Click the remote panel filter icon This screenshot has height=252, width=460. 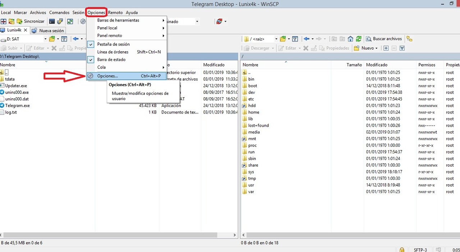tap(295, 39)
